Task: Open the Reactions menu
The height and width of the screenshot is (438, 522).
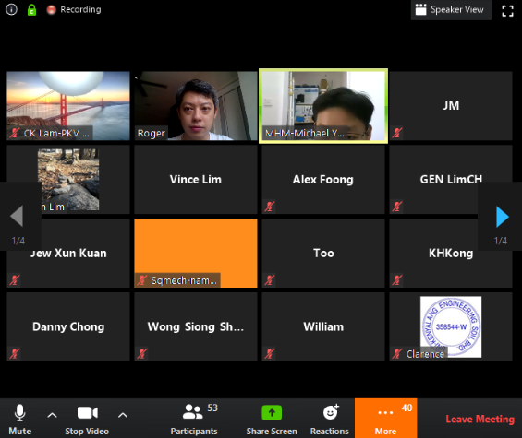Action: [x=330, y=419]
